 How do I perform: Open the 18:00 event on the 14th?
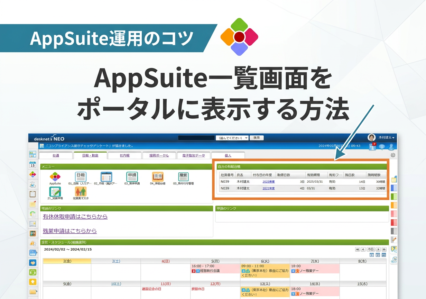[315, 291]
